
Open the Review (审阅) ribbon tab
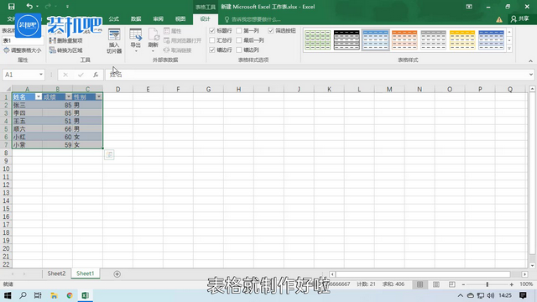click(159, 18)
